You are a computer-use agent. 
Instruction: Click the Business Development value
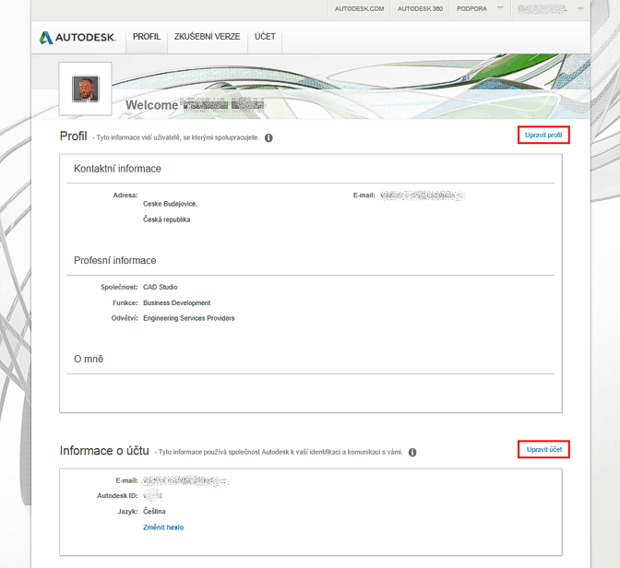(x=177, y=302)
